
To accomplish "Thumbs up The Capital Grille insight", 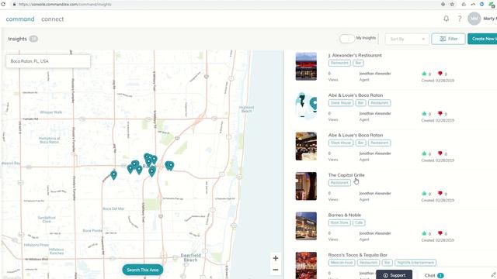I will point(424,193).
